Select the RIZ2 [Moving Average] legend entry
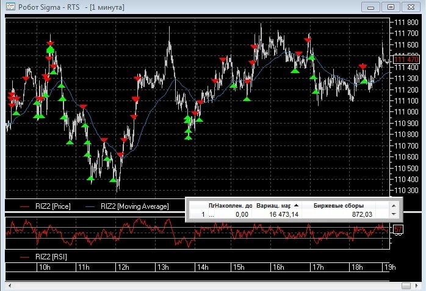426x291 pixels. [127, 206]
